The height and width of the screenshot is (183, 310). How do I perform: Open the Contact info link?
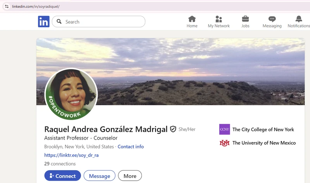click(x=131, y=147)
